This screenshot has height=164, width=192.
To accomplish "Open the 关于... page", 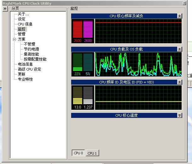I will point(23,14).
